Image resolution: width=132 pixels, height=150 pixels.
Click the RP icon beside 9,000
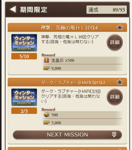(46, 68)
